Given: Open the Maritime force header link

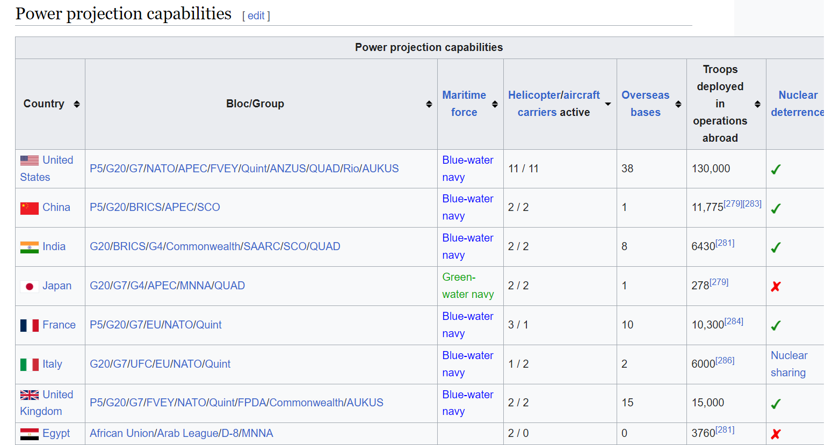Looking at the screenshot, I should click(464, 104).
